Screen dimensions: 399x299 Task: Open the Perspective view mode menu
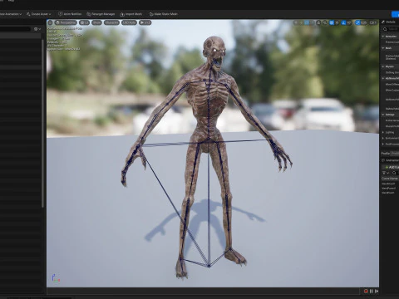click(x=66, y=22)
